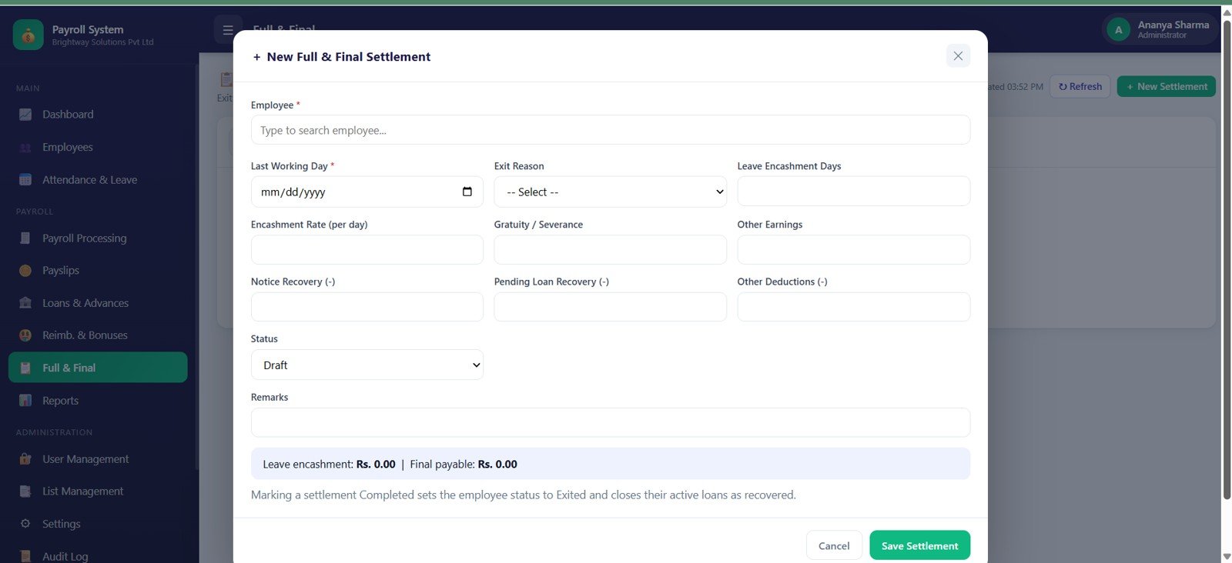Click the Payroll Processing sidebar icon

[25, 238]
